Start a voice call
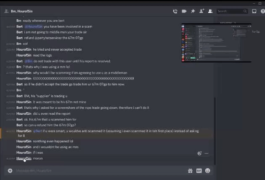 tap(175, 11)
